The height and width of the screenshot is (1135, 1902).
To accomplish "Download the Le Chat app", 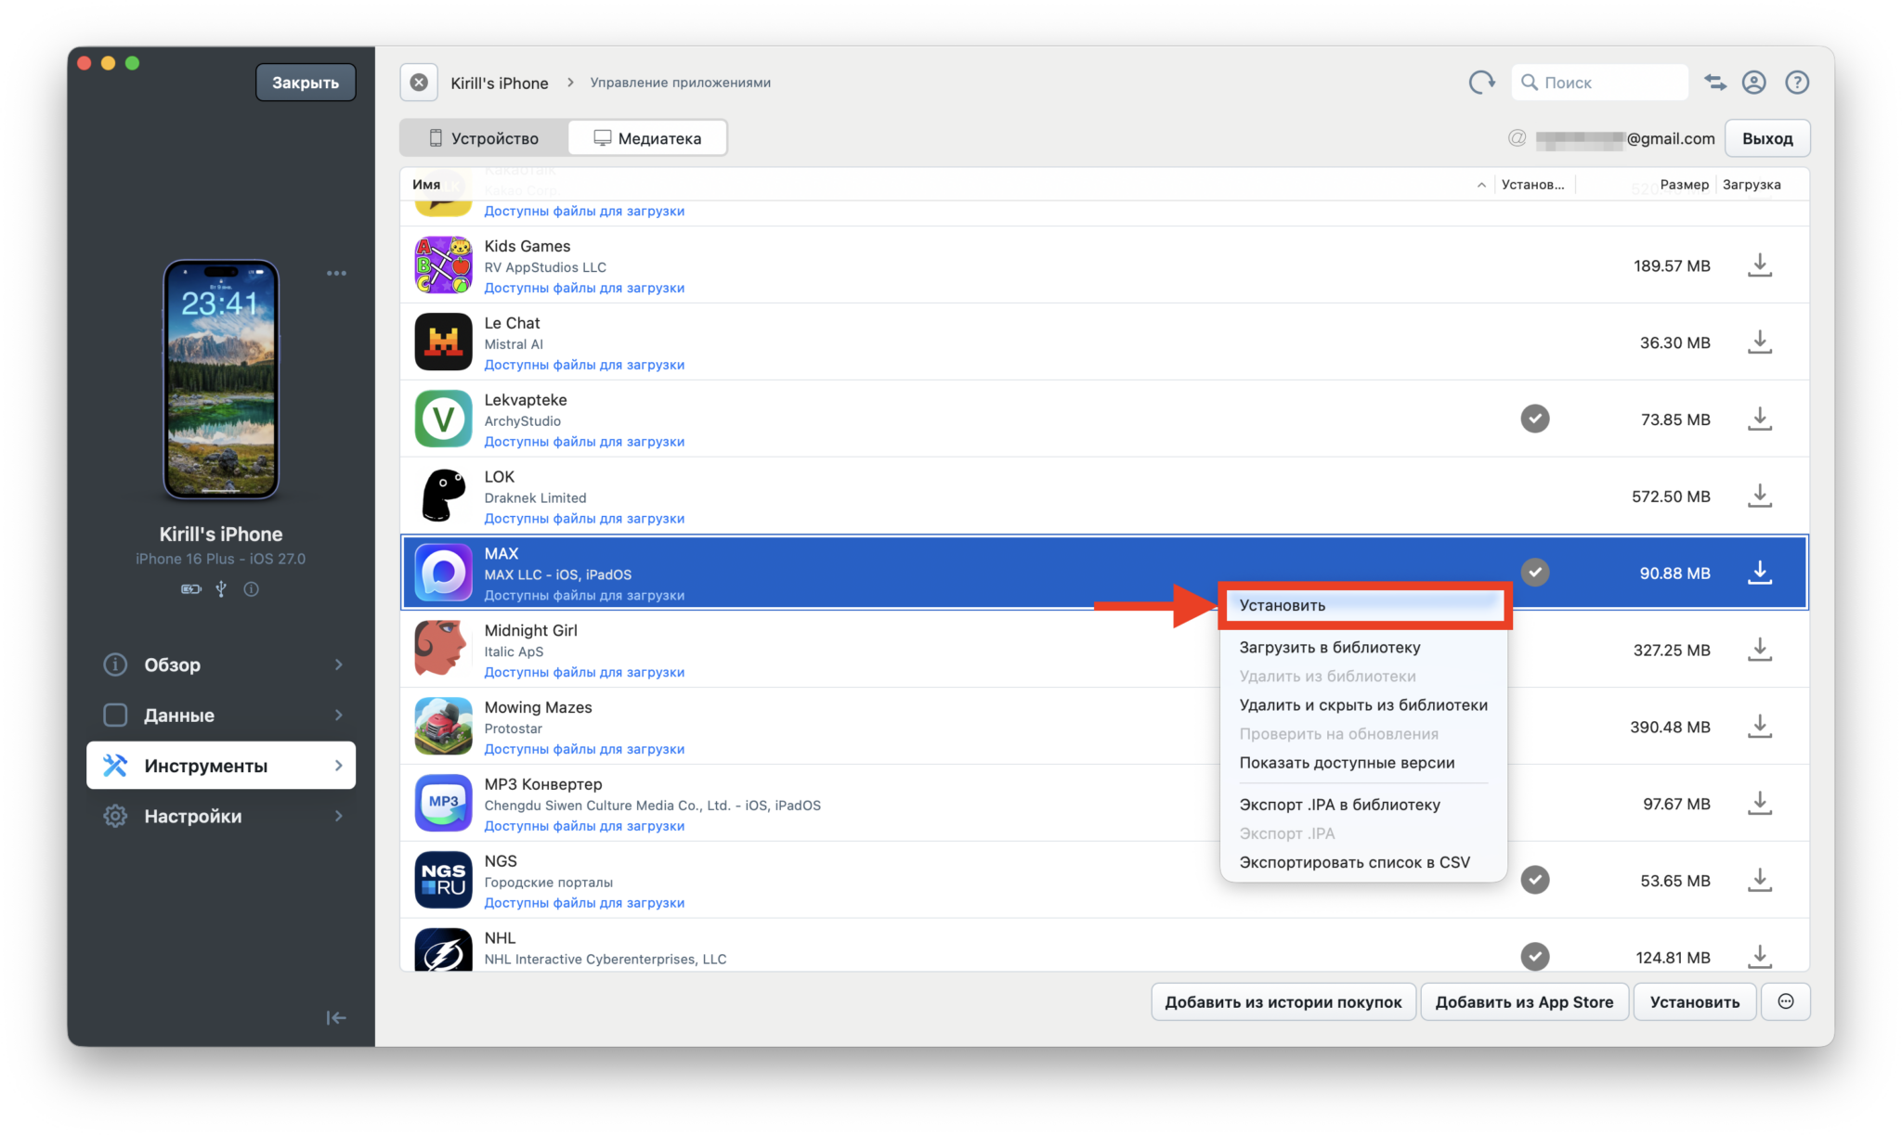I will [x=1759, y=342].
